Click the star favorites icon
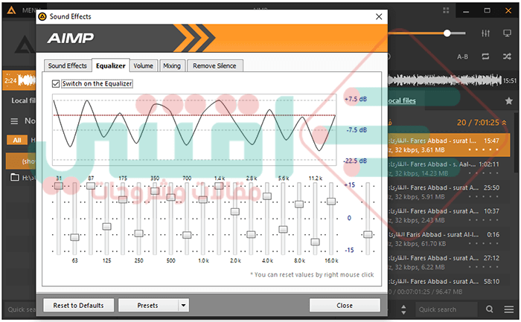The height and width of the screenshot is (322, 521). click(508, 100)
